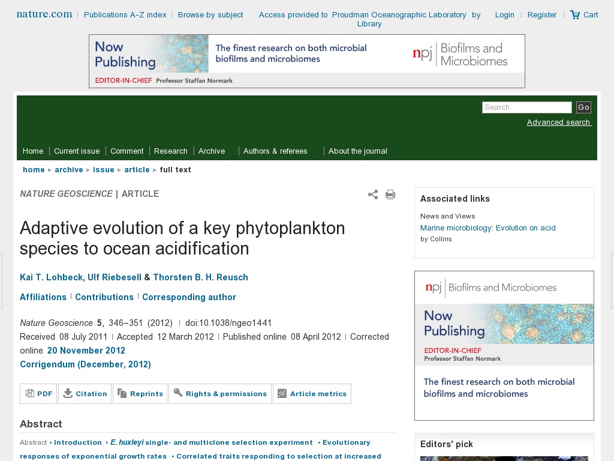This screenshot has width=614, height=461.
Task: Open author Ulf Riebesell
Action: pos(115,277)
